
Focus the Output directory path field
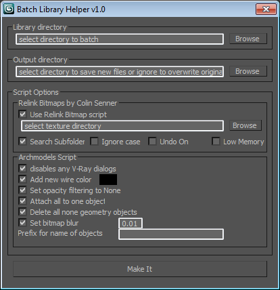[120, 72]
